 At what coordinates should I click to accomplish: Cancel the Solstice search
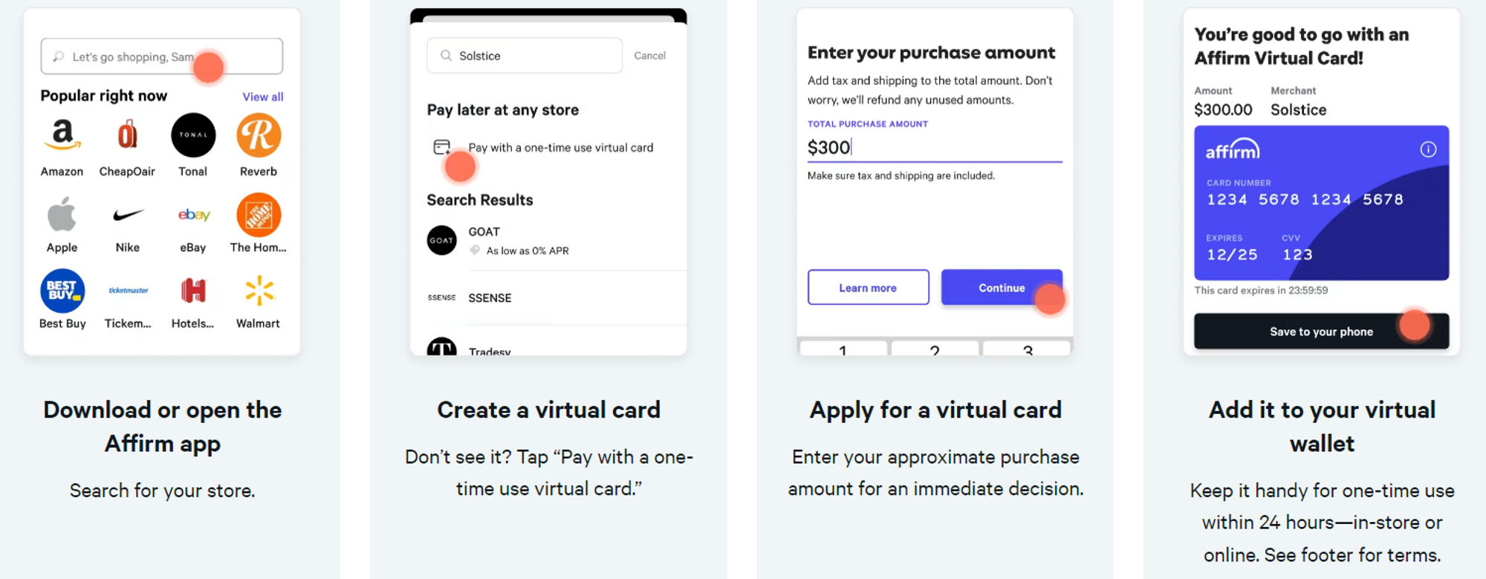tap(649, 55)
